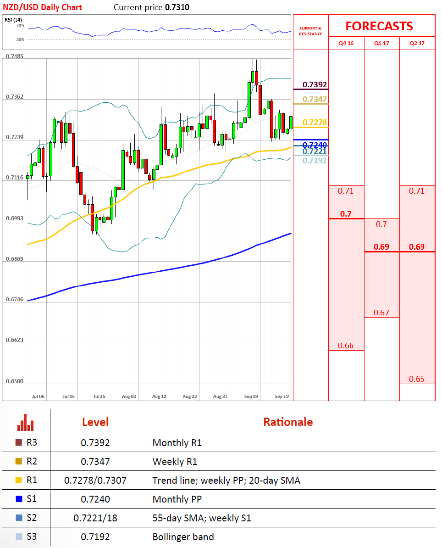Click the bold 0.69 forecast in Q2 17
Image resolution: width=442 pixels, height=548 pixels.
click(416, 247)
